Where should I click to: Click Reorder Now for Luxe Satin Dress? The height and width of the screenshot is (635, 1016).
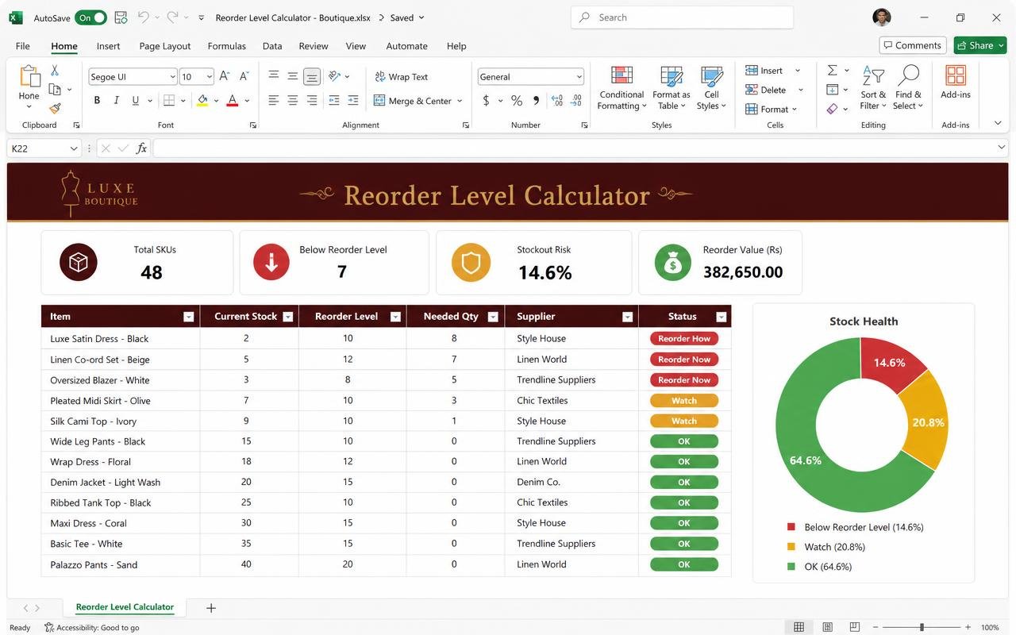683,338
